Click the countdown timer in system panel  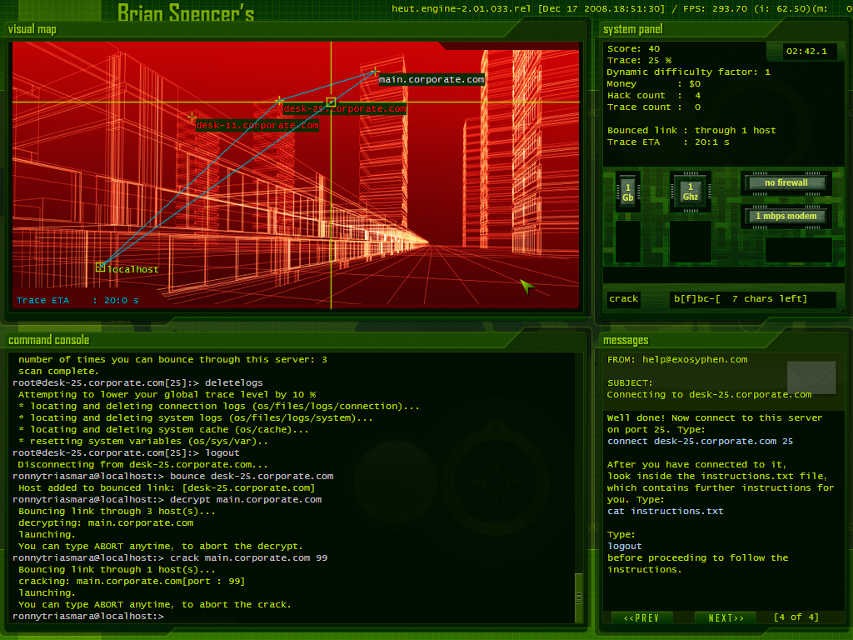(806, 51)
